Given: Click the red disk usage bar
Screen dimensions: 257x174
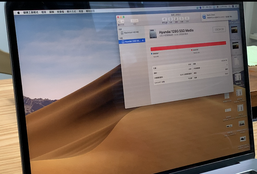Looking at the screenshot, I should click(x=188, y=46).
